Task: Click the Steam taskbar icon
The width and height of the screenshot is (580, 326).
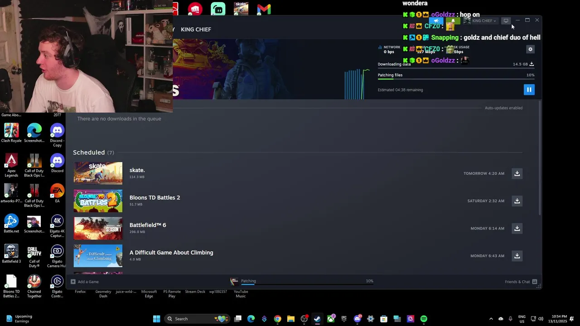Action: pos(317,319)
